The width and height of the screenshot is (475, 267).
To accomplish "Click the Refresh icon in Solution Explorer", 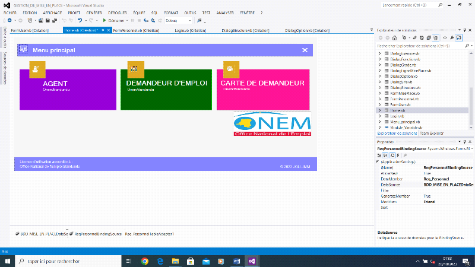I will (420, 37).
